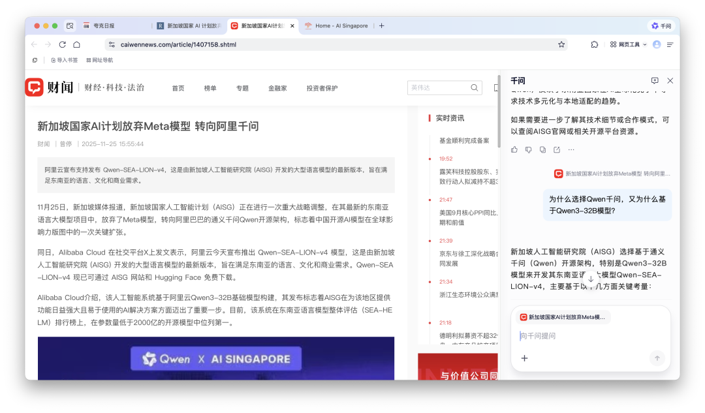The width and height of the screenshot is (705, 413).
Task: Start a new Qianwen chat
Action: [655, 80]
